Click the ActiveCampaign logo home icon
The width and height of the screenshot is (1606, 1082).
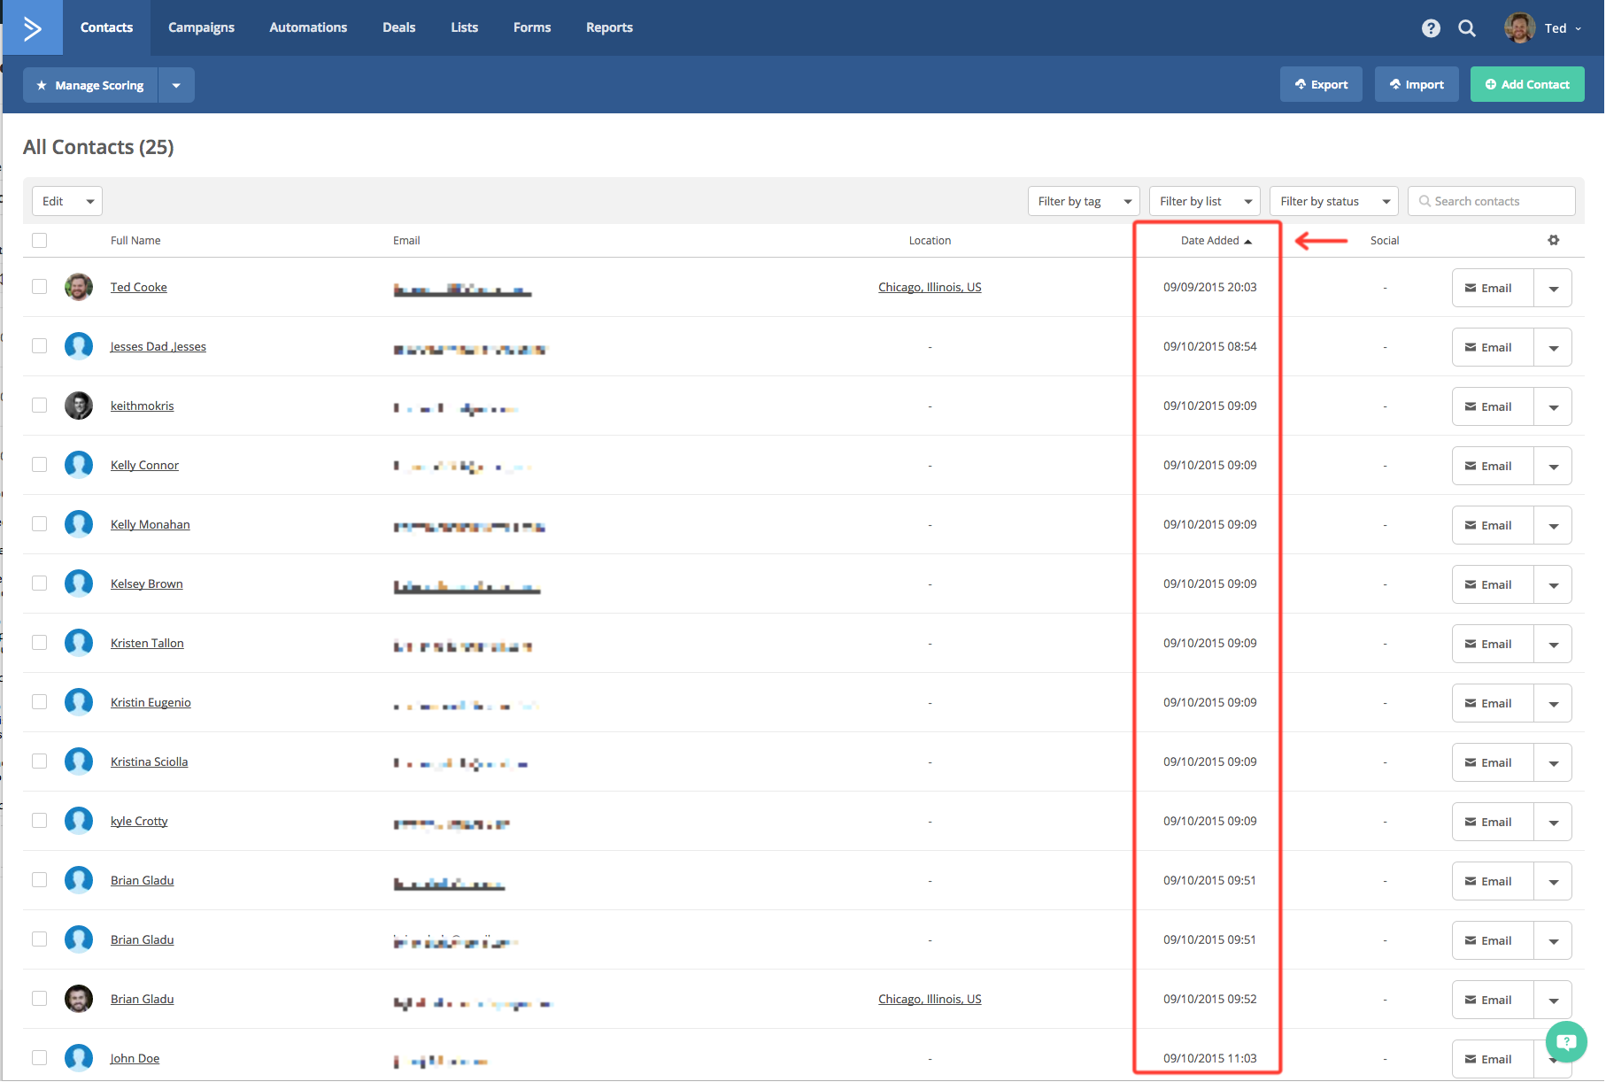click(33, 28)
